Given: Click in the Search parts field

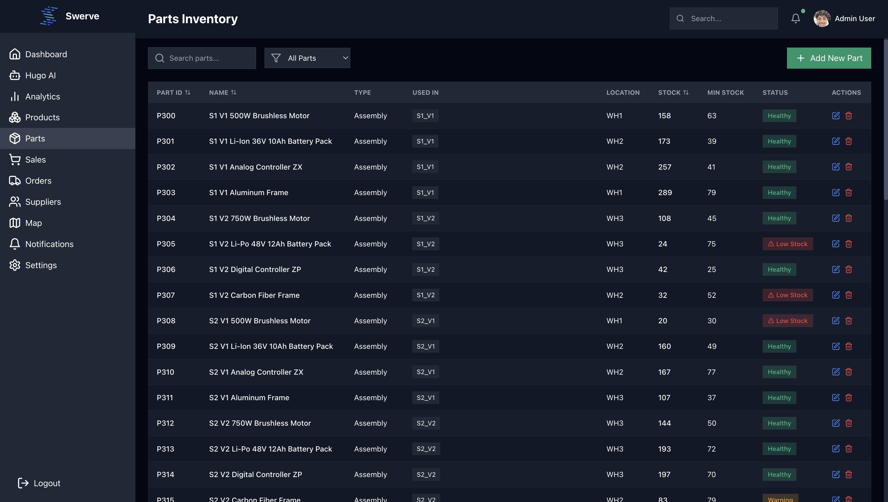Looking at the screenshot, I should click(207, 58).
